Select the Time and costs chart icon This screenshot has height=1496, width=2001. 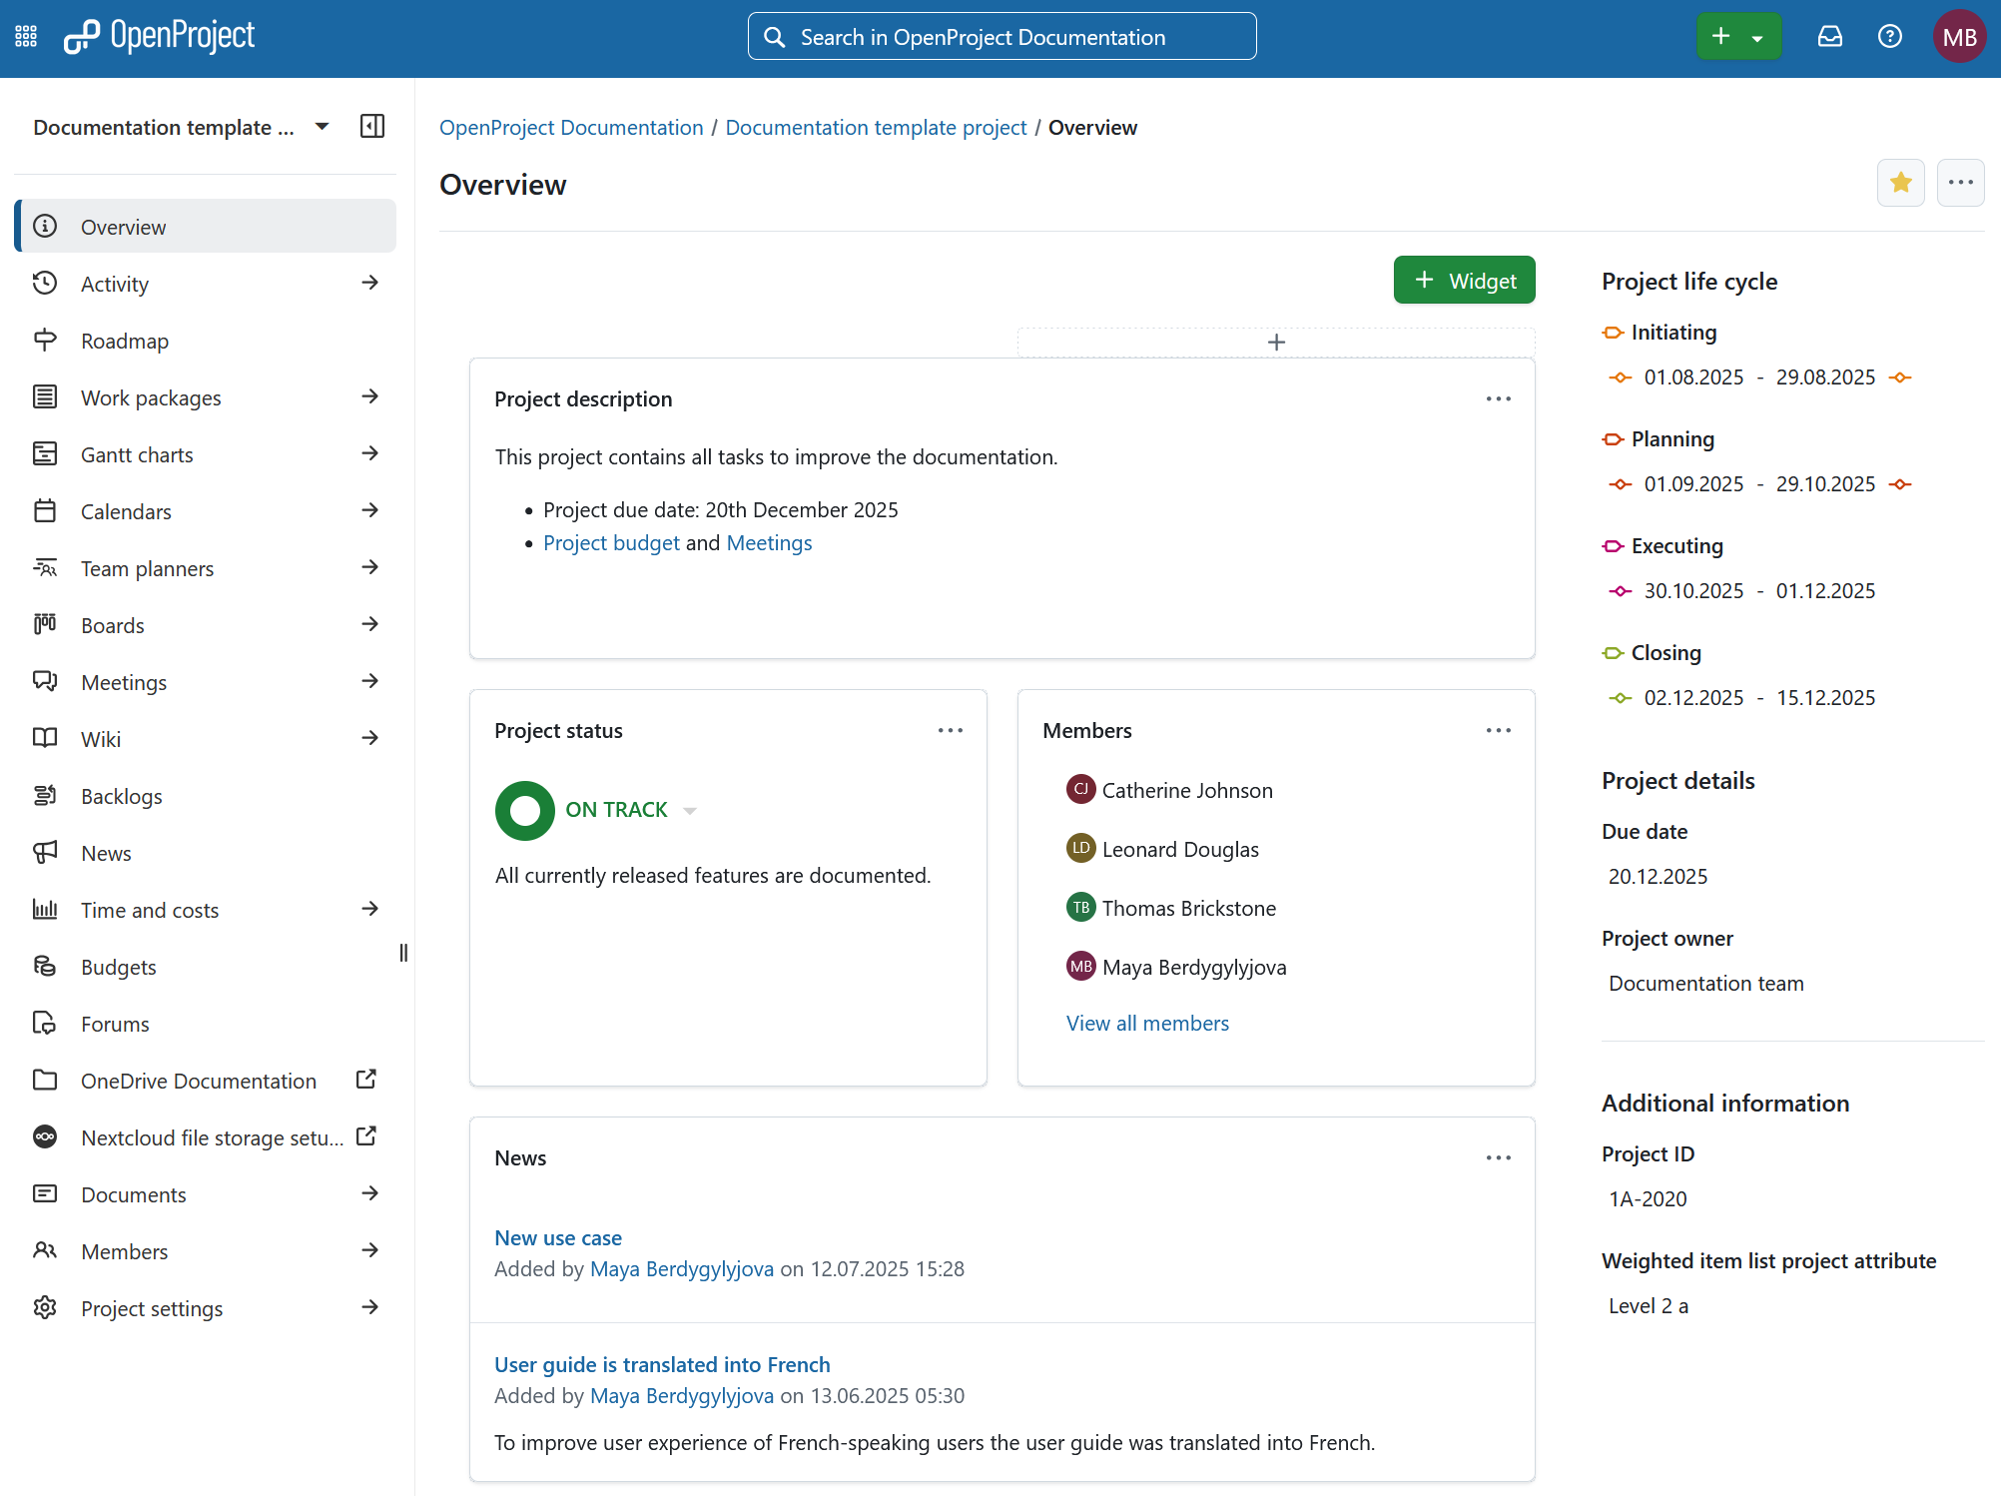(x=45, y=909)
